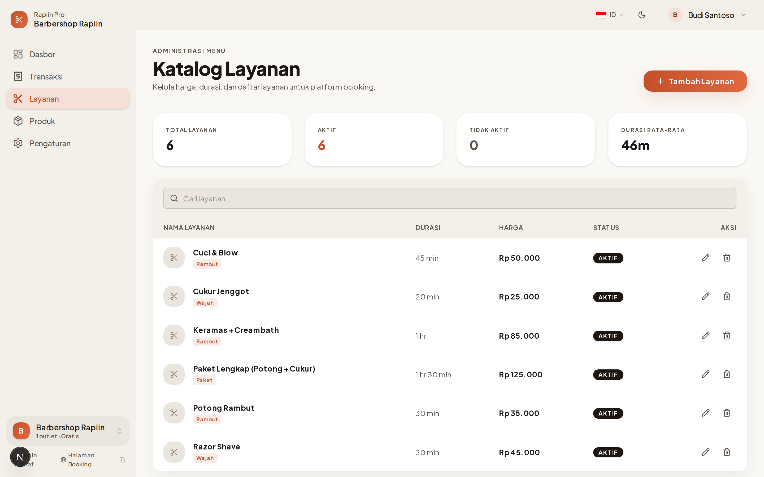Edit the Potong Rambut service
Viewport: 764px width, 477px height.
tap(705, 413)
